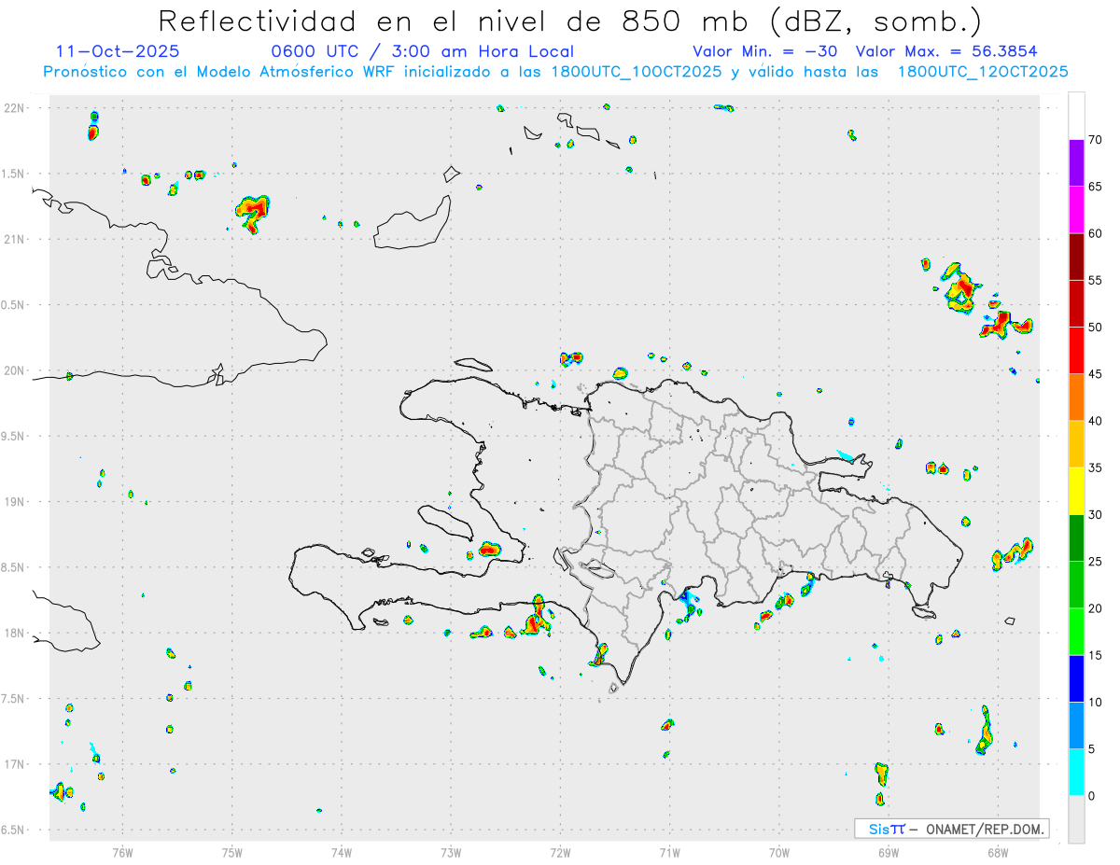The image size is (1120, 865).
Task: Click the "Valor Max. = 56.3854" text
Action: pos(946,51)
